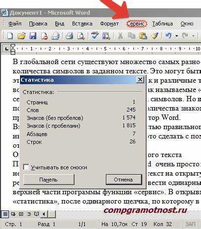Open the Файл menu
The image size is (201, 229).
(15, 23)
